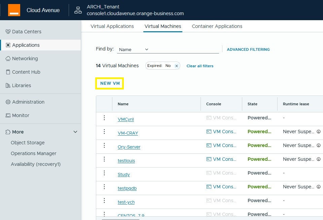
Task: Click the NEW VM button
Action: pyautogui.click(x=110, y=83)
